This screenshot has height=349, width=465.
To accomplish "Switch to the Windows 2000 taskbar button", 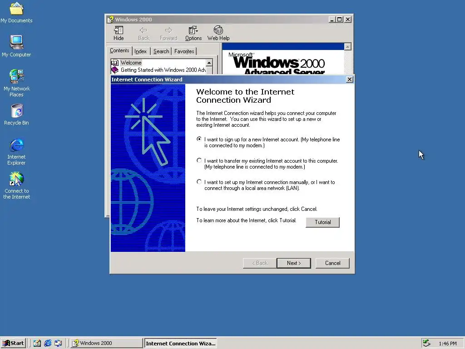I will (107, 343).
